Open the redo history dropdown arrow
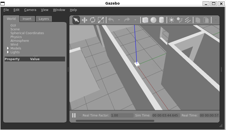Screen dimensions: 226x130 pyautogui.click(x=135, y=20)
